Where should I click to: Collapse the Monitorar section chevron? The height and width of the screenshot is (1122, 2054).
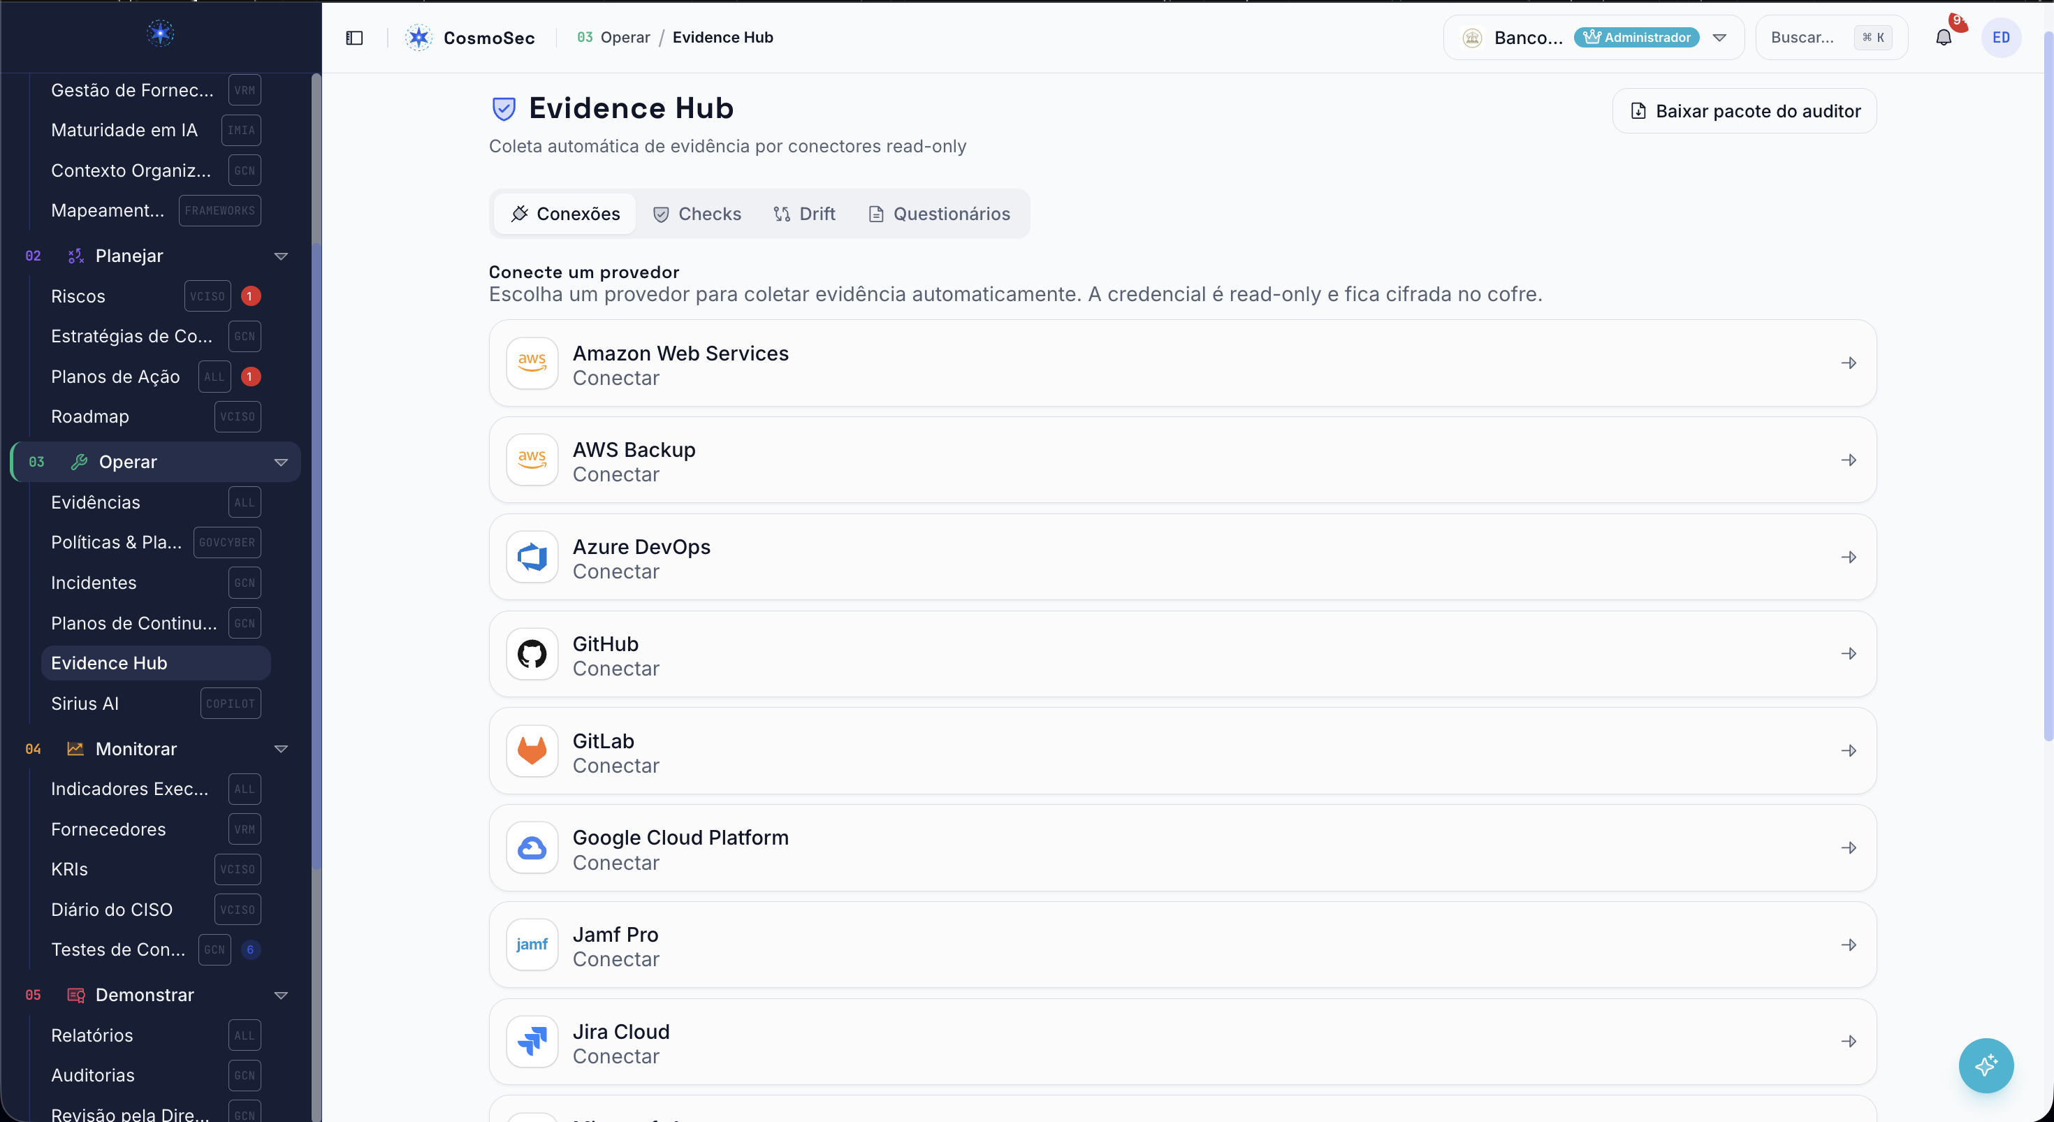(281, 749)
